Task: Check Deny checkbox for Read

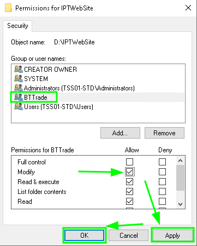Action: (162, 202)
